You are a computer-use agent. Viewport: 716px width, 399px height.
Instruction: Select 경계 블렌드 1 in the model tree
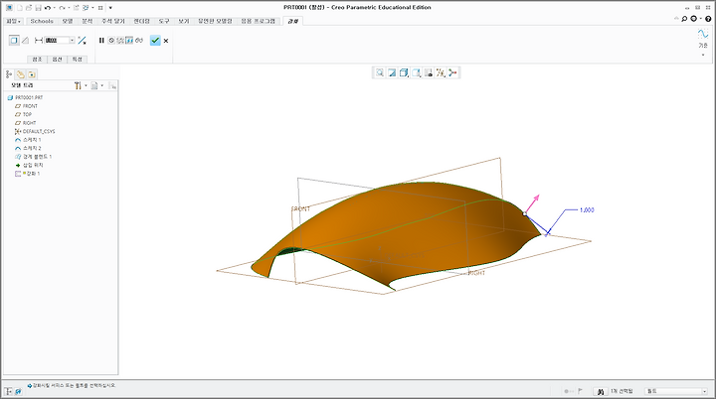(x=34, y=157)
